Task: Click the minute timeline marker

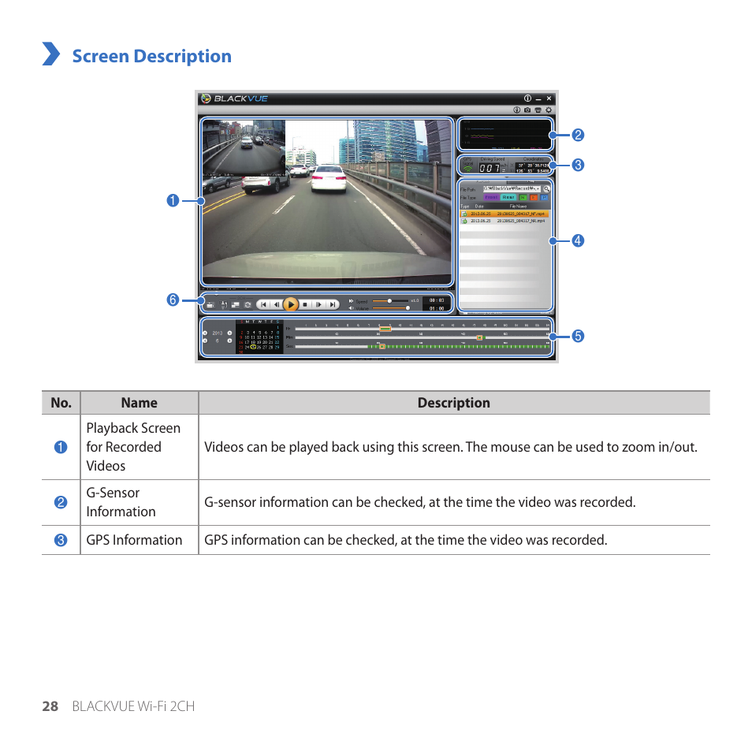Action: pos(479,337)
